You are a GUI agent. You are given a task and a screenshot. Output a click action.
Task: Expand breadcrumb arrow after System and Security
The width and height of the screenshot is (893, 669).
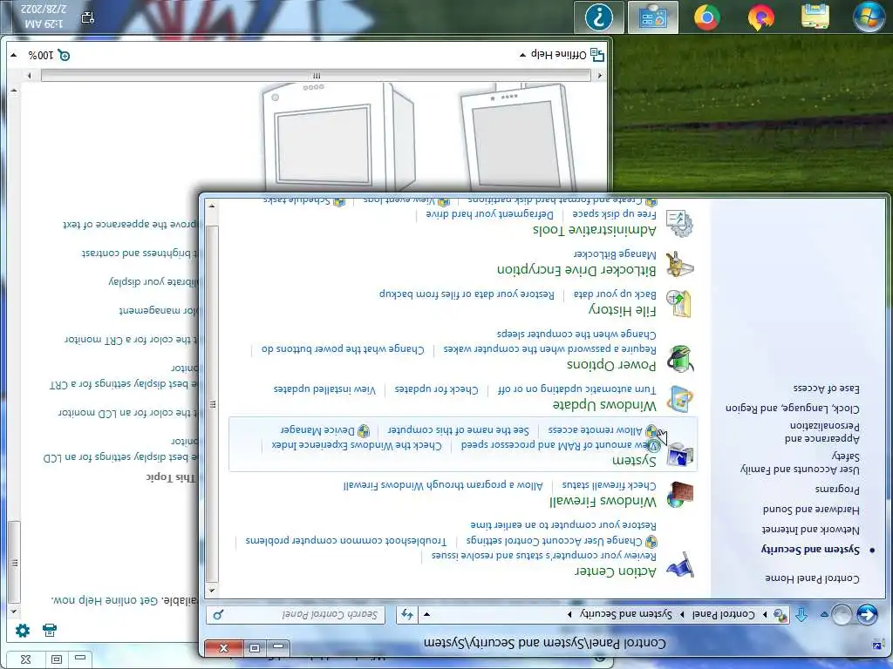tap(569, 614)
